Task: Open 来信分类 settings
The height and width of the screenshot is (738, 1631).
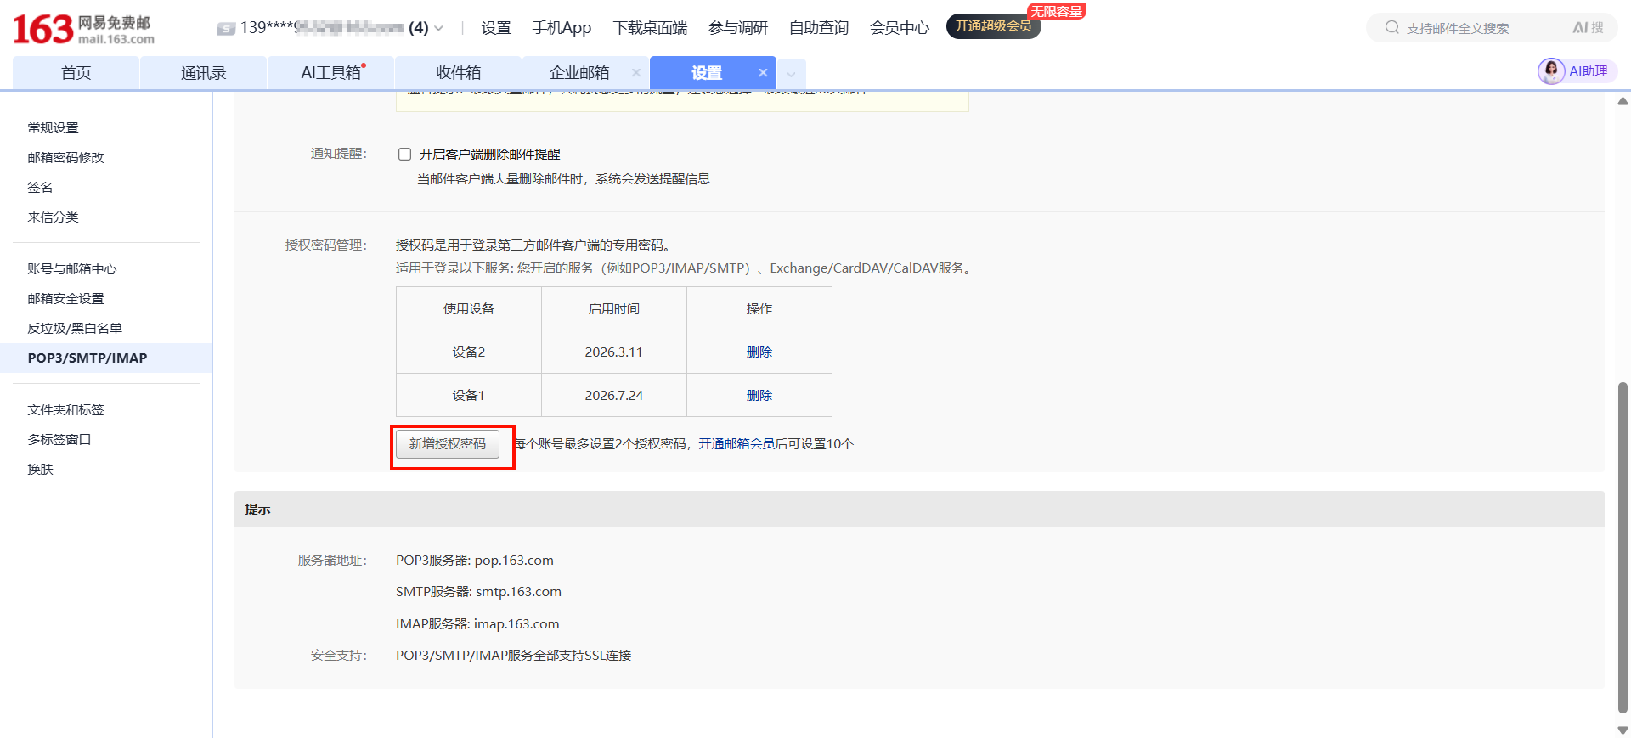Action: tap(53, 217)
